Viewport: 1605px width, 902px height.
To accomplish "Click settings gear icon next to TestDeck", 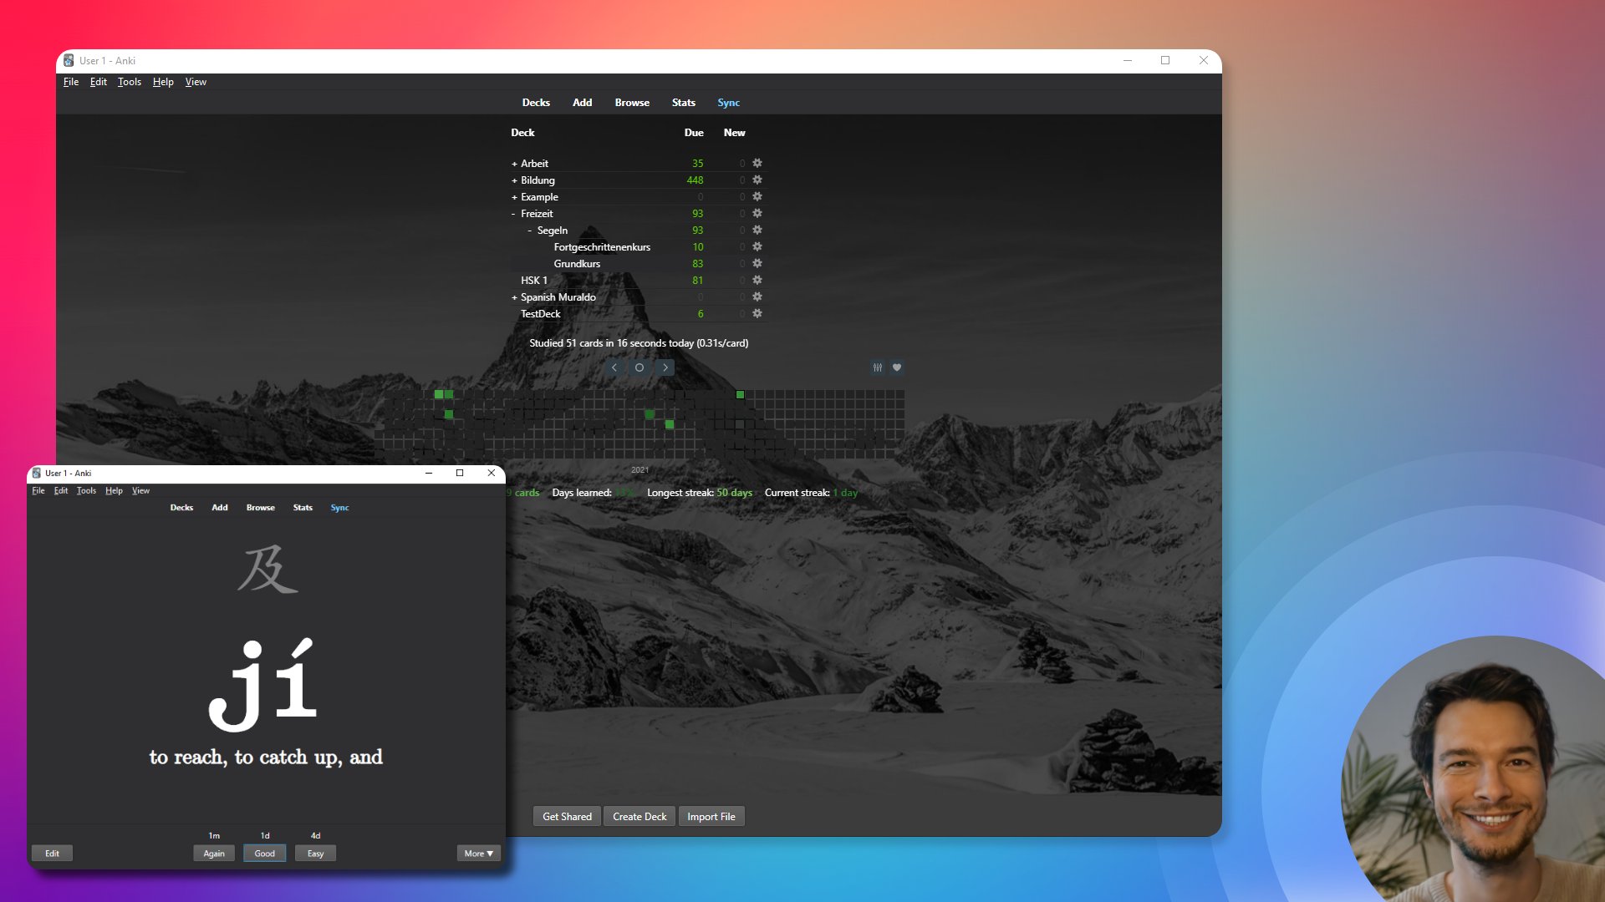I will [757, 313].
